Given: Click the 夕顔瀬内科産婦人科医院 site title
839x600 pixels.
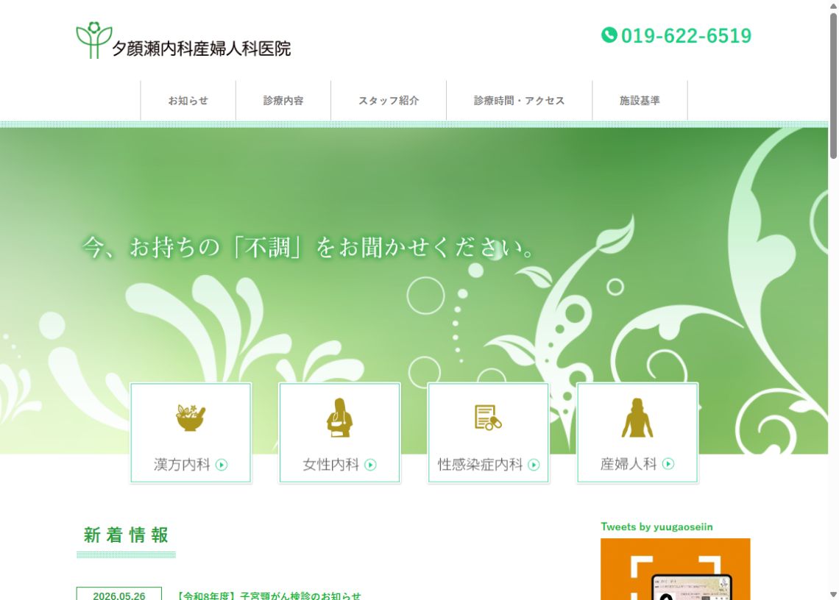Looking at the screenshot, I should coord(201,49).
